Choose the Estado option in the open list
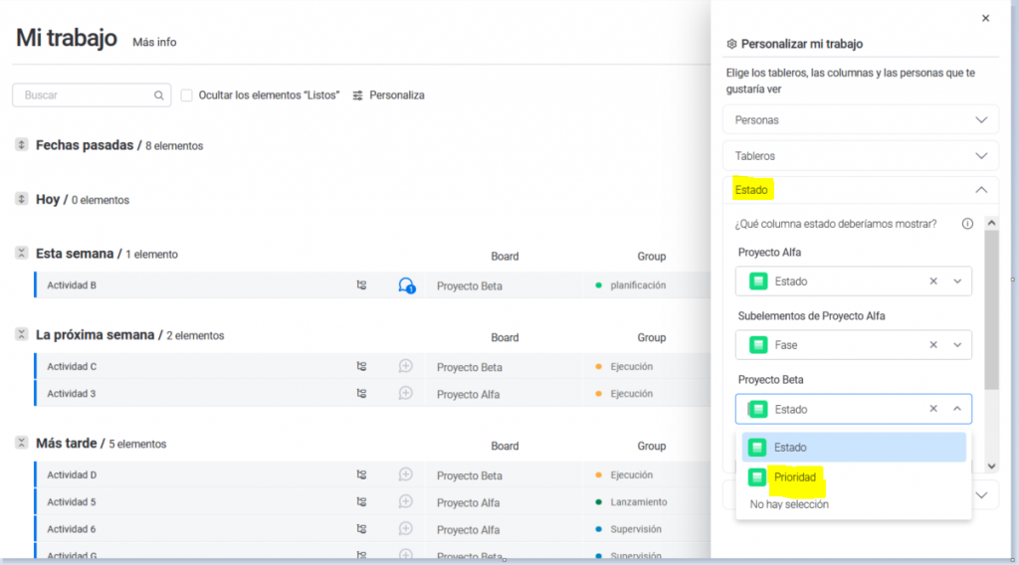The height and width of the screenshot is (565, 1019). click(790, 448)
